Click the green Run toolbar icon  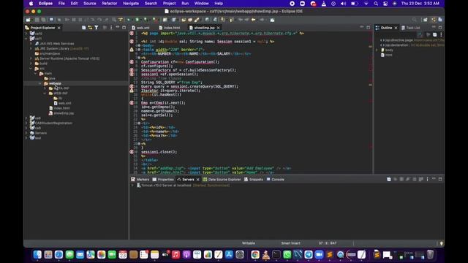pyautogui.click(x=137, y=20)
